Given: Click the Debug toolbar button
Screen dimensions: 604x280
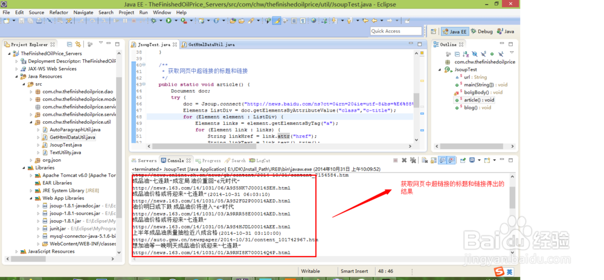Looking at the screenshot, I should coord(153,21).
